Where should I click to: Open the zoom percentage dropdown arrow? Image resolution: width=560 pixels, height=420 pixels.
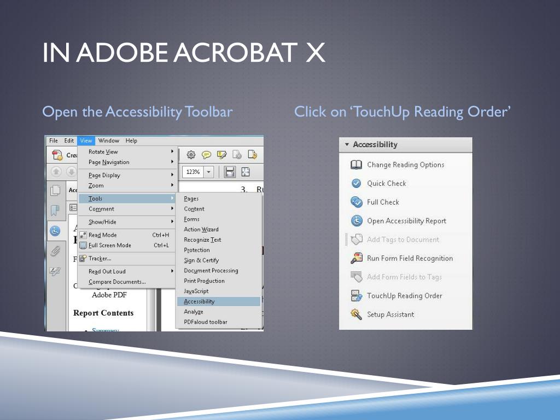pos(208,172)
